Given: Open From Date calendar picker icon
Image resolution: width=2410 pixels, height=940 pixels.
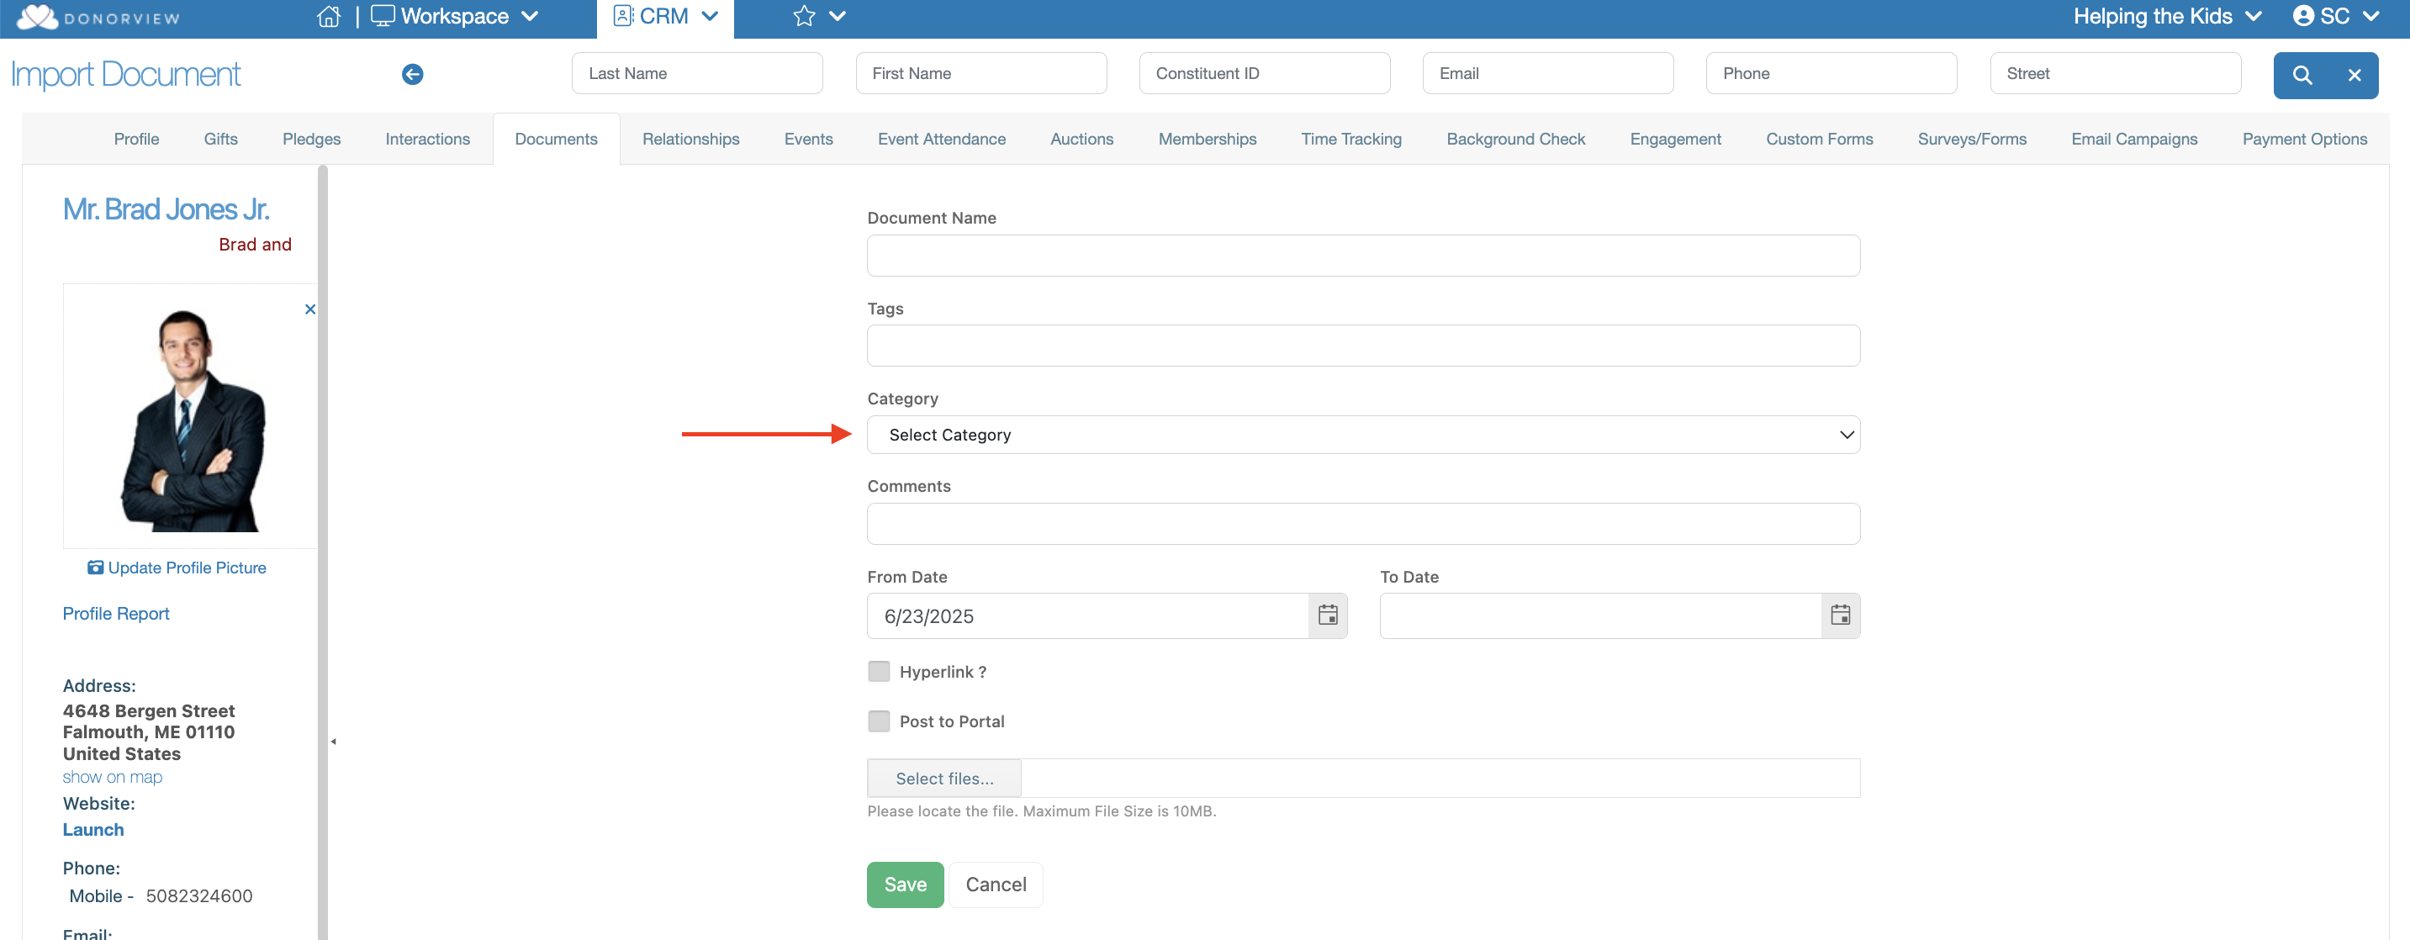Looking at the screenshot, I should [1327, 615].
